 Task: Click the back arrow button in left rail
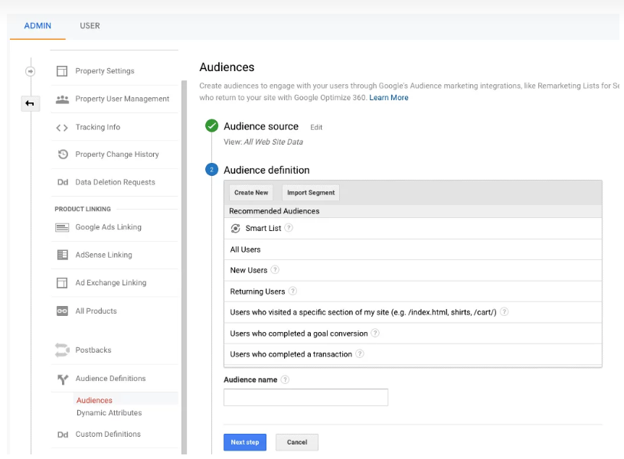tap(30, 103)
